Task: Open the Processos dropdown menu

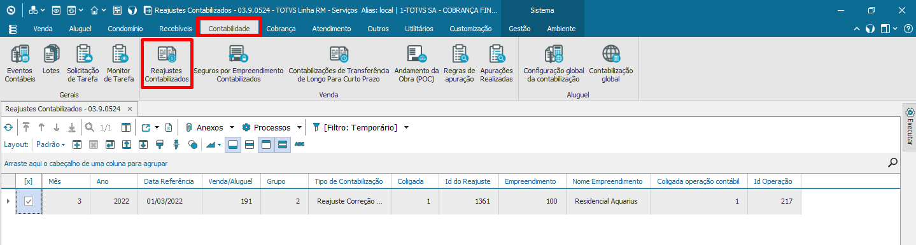Action: point(272,128)
